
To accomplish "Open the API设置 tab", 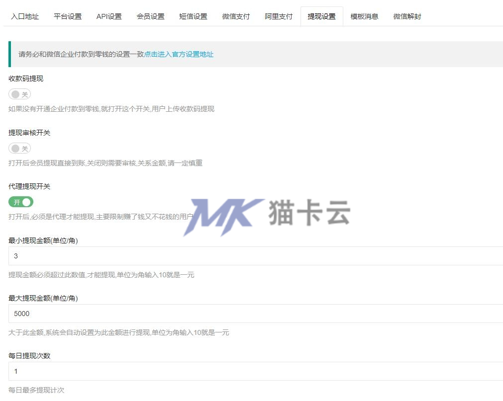I will click(109, 16).
